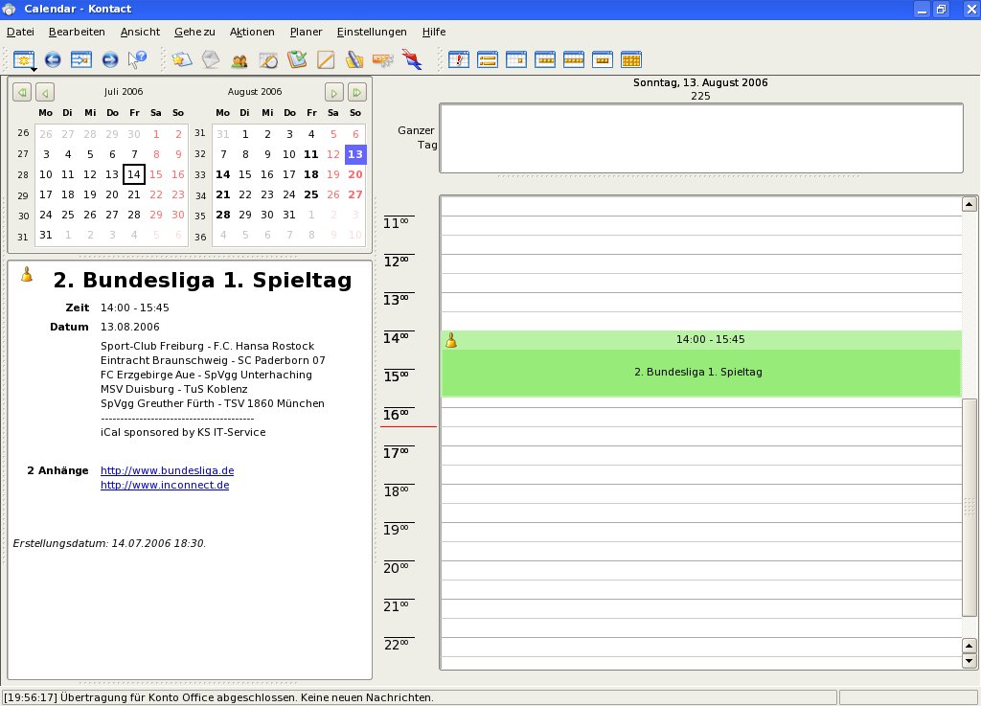This screenshot has height=706, width=981.
Task: Select August 11 in the mini calendar
Action: [x=311, y=154]
